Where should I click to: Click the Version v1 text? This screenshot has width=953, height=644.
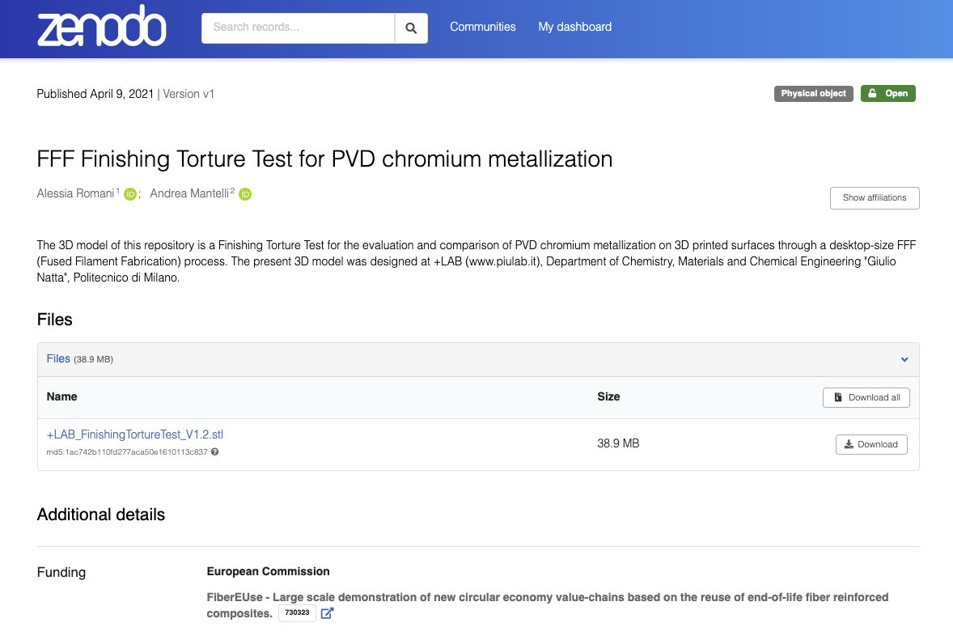(188, 94)
